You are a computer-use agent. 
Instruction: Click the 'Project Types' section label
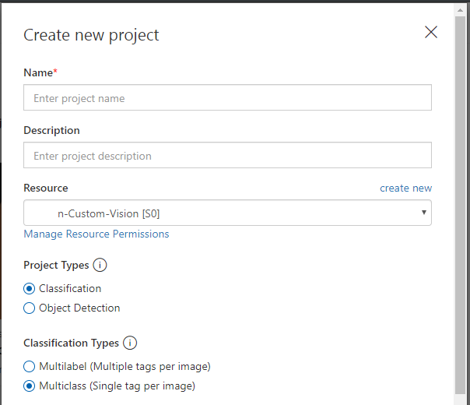tap(56, 266)
